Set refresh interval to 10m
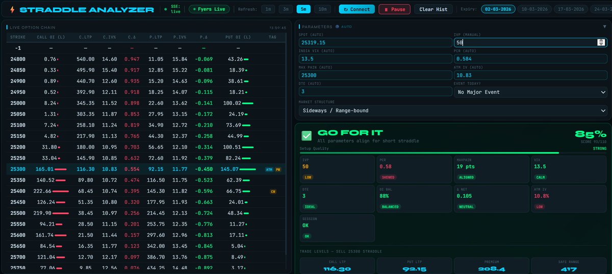 click(322, 9)
